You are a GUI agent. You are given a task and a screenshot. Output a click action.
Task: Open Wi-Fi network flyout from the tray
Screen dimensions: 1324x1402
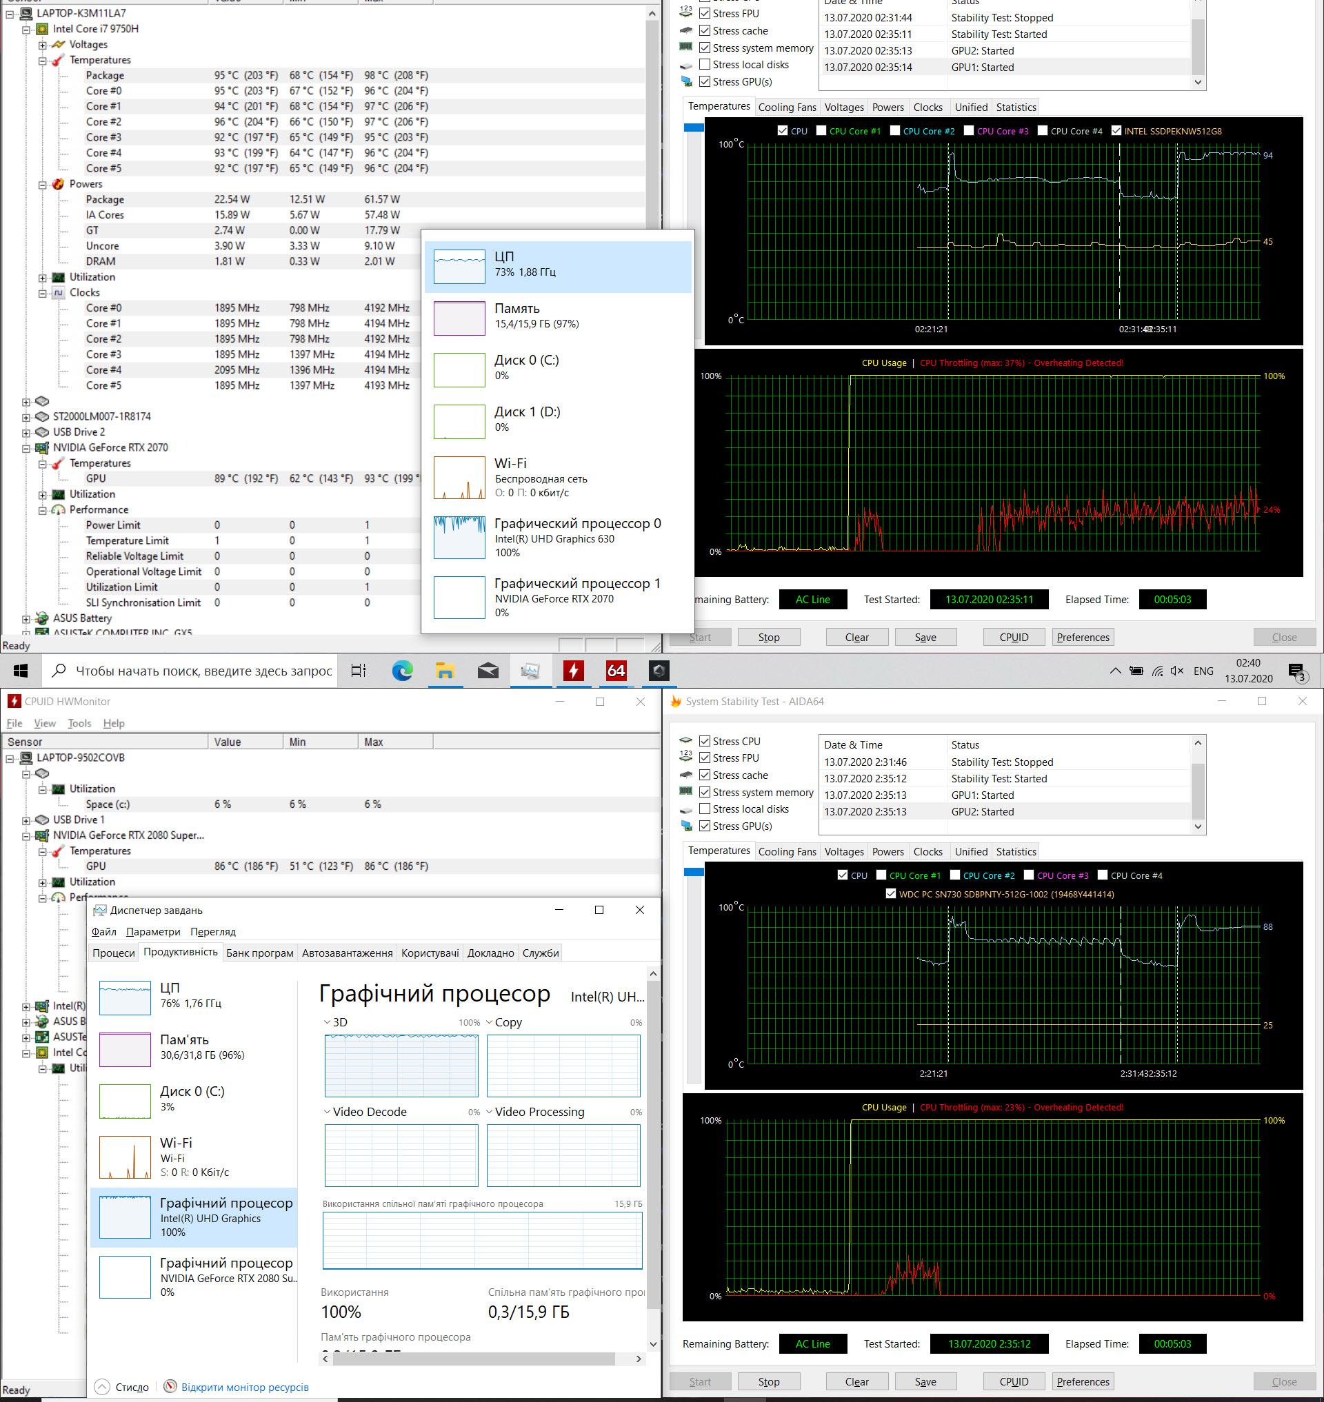[1157, 671]
